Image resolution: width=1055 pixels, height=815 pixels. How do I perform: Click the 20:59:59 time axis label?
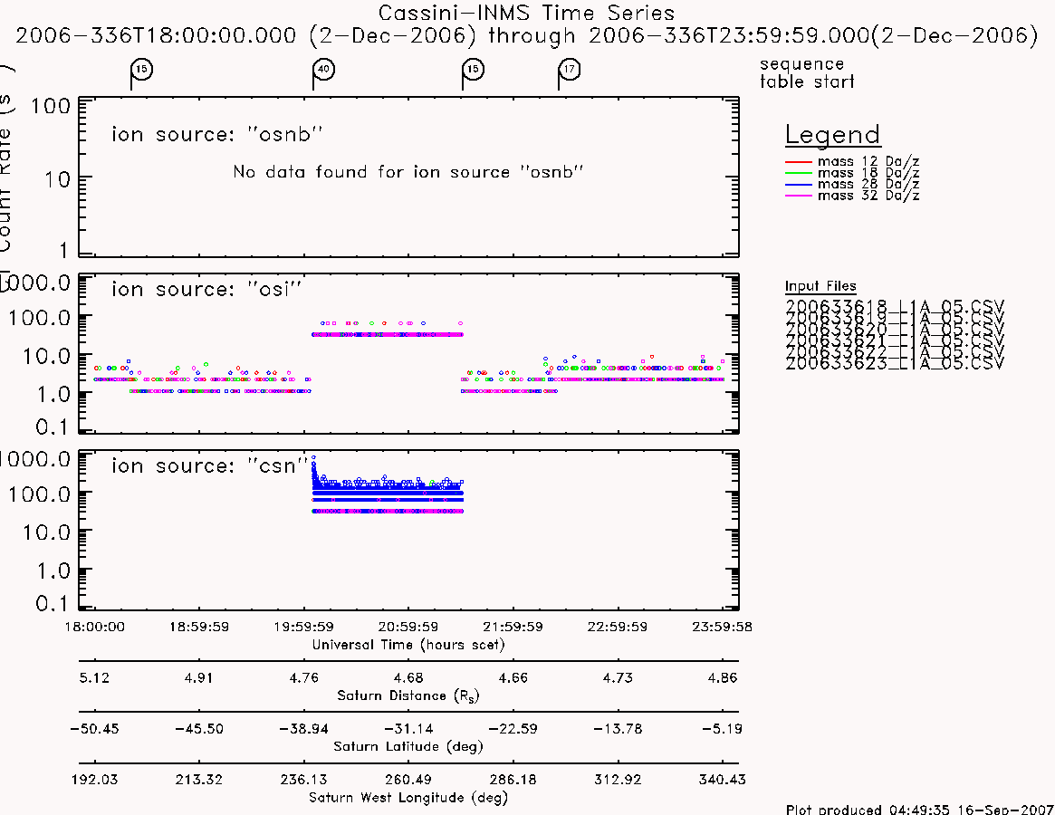tap(408, 627)
